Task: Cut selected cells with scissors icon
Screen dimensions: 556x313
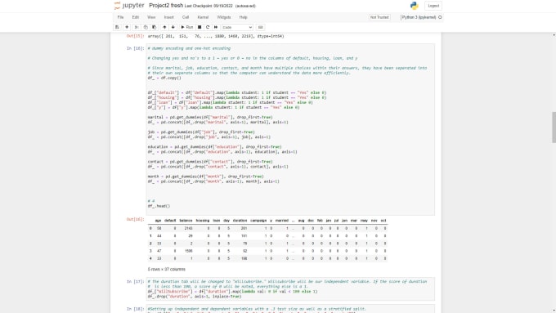Action: click(137, 27)
